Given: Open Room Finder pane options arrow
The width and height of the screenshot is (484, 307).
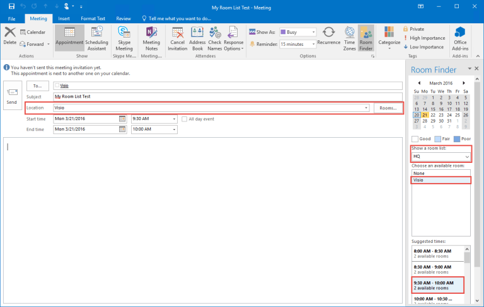Looking at the screenshot, I should pos(470,69).
